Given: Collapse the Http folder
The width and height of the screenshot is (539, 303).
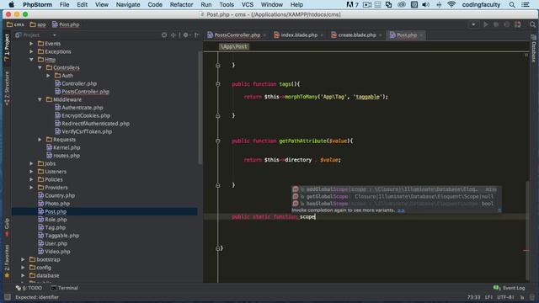Looking at the screenshot, I should click(x=31, y=60).
